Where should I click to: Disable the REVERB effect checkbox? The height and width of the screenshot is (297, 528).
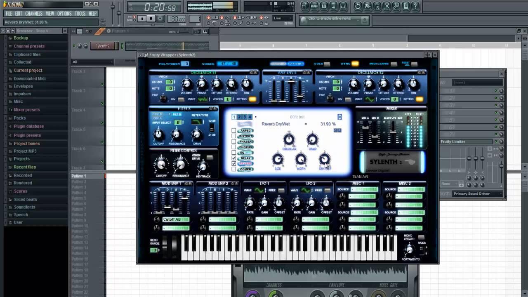click(x=234, y=164)
